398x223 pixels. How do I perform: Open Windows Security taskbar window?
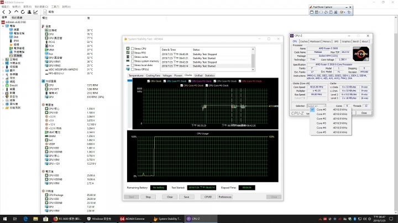(101, 219)
